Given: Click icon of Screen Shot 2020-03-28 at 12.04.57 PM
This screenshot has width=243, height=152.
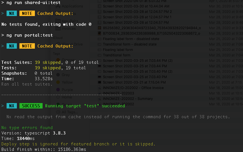Looking at the screenshot, I should pos(99,23).
